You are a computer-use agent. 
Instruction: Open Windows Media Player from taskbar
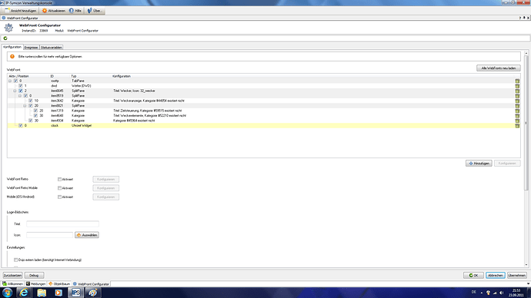tap(58, 293)
